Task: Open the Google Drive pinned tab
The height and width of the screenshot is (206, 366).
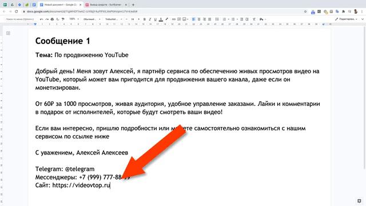Action: [12, 5]
